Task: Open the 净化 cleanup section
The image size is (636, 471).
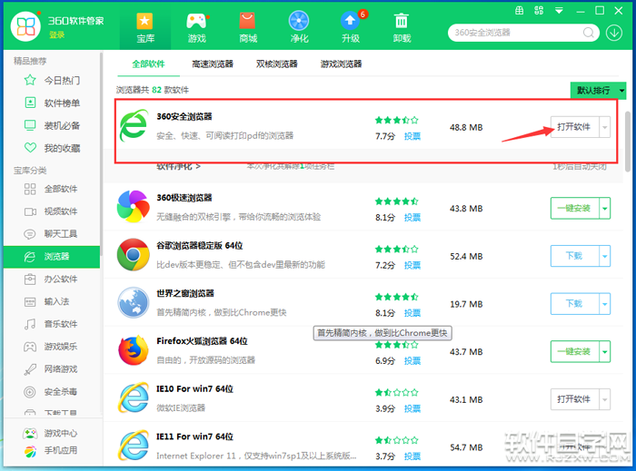Action: pos(299,27)
